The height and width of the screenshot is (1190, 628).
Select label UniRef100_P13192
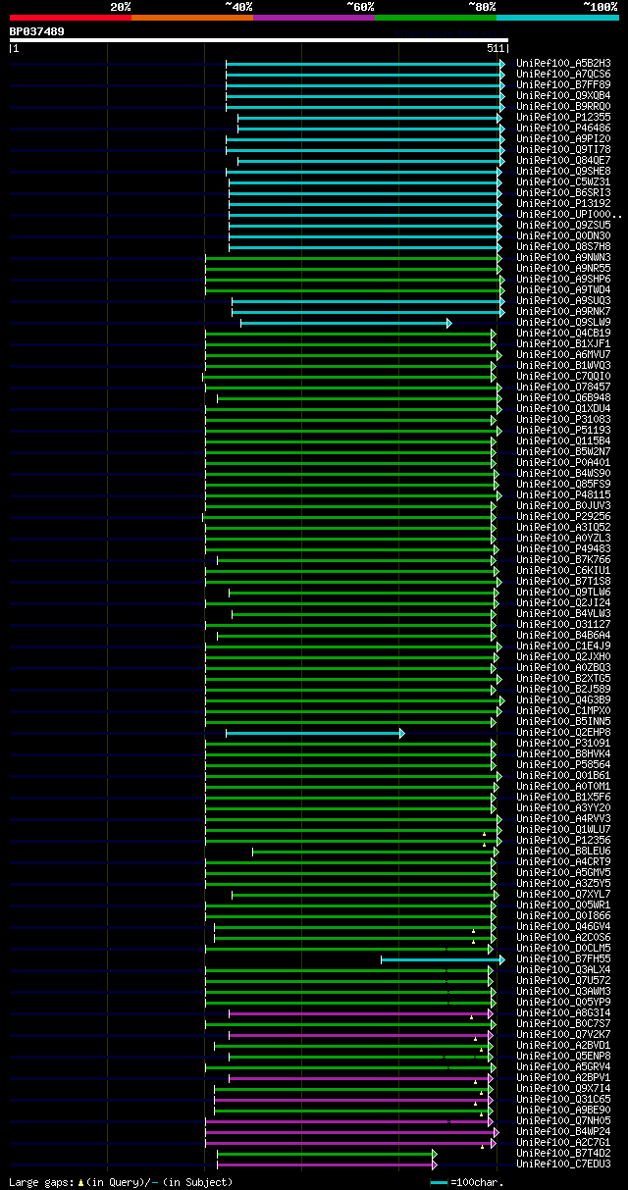pyautogui.click(x=563, y=204)
